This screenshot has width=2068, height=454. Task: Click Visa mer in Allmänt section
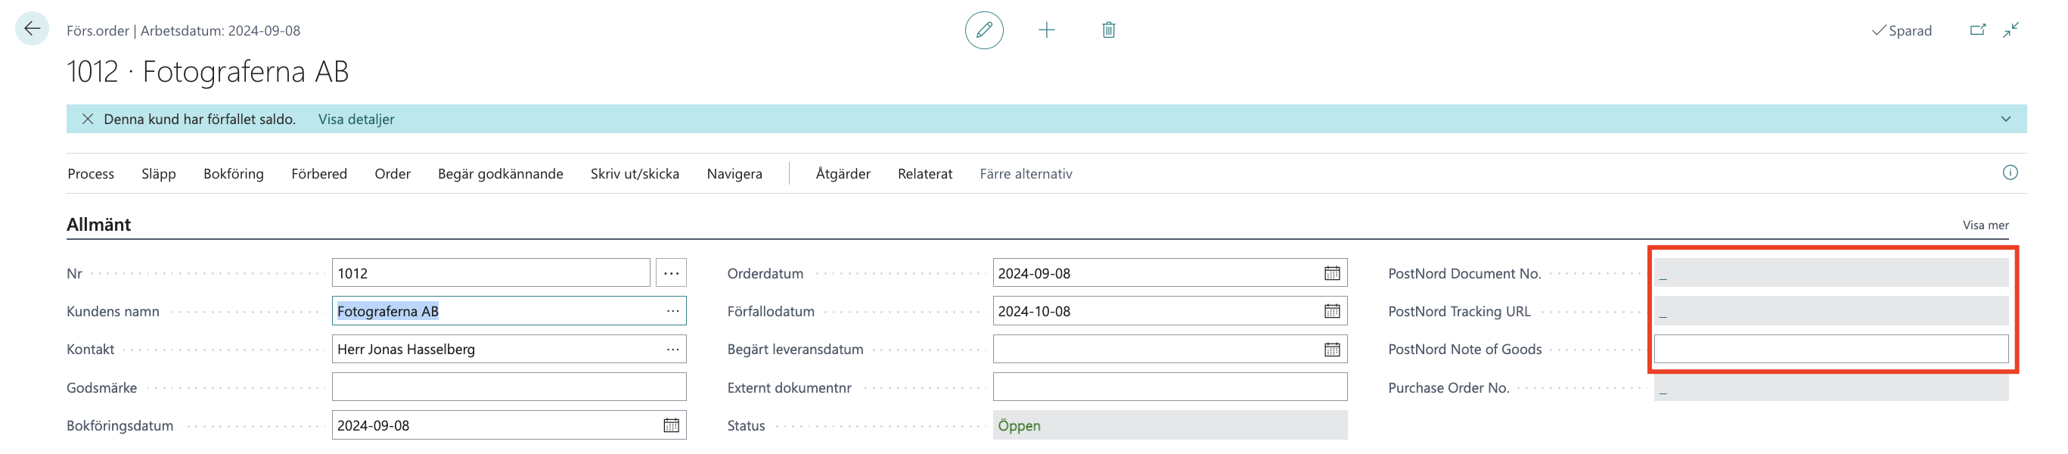(x=1986, y=225)
